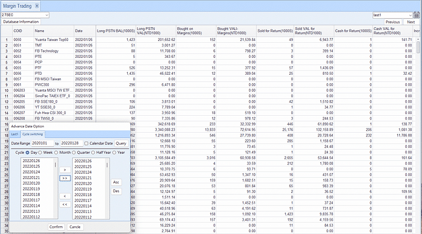Screen dimensions: 422x234
Task: Select the Month cycle radio button
Action: 56,153
